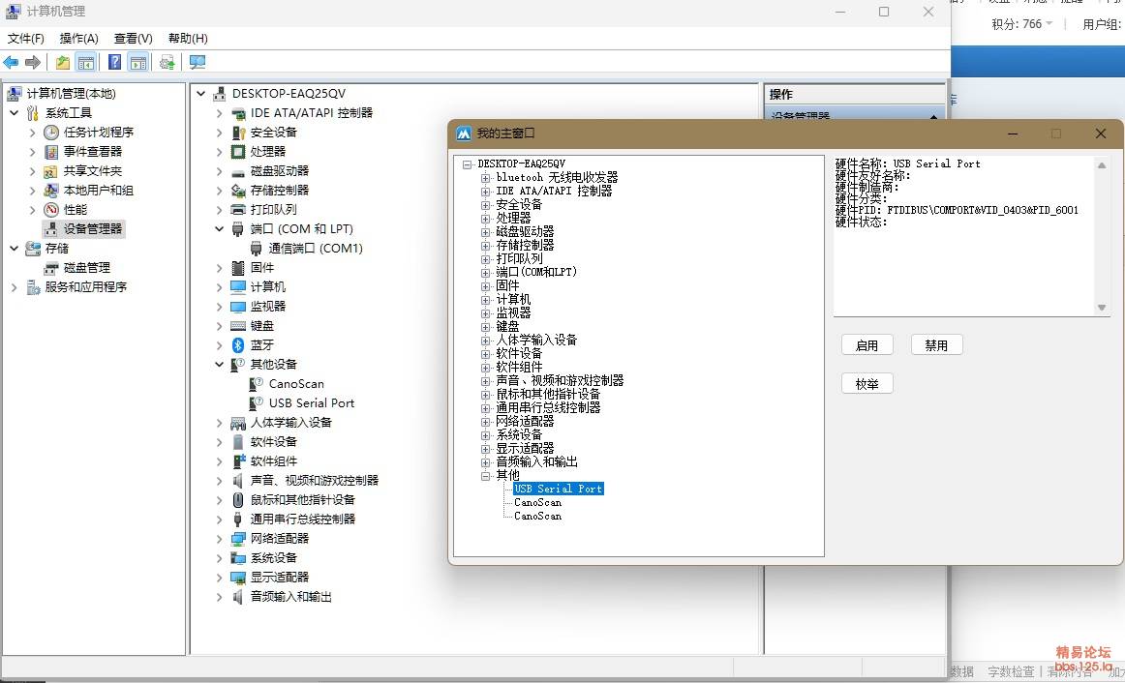
Task: Click the 键盘 keyboard icon in device list
Action: 238,325
